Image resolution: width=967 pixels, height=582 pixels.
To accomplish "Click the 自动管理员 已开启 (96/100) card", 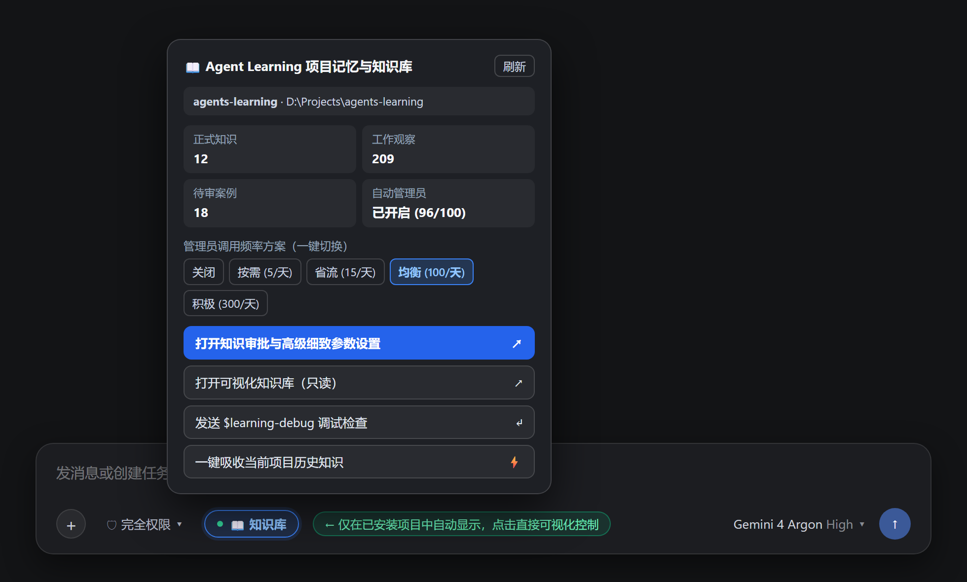I will pos(448,203).
